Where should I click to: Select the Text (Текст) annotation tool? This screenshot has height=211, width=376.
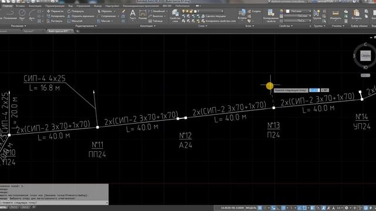[x=133, y=14]
